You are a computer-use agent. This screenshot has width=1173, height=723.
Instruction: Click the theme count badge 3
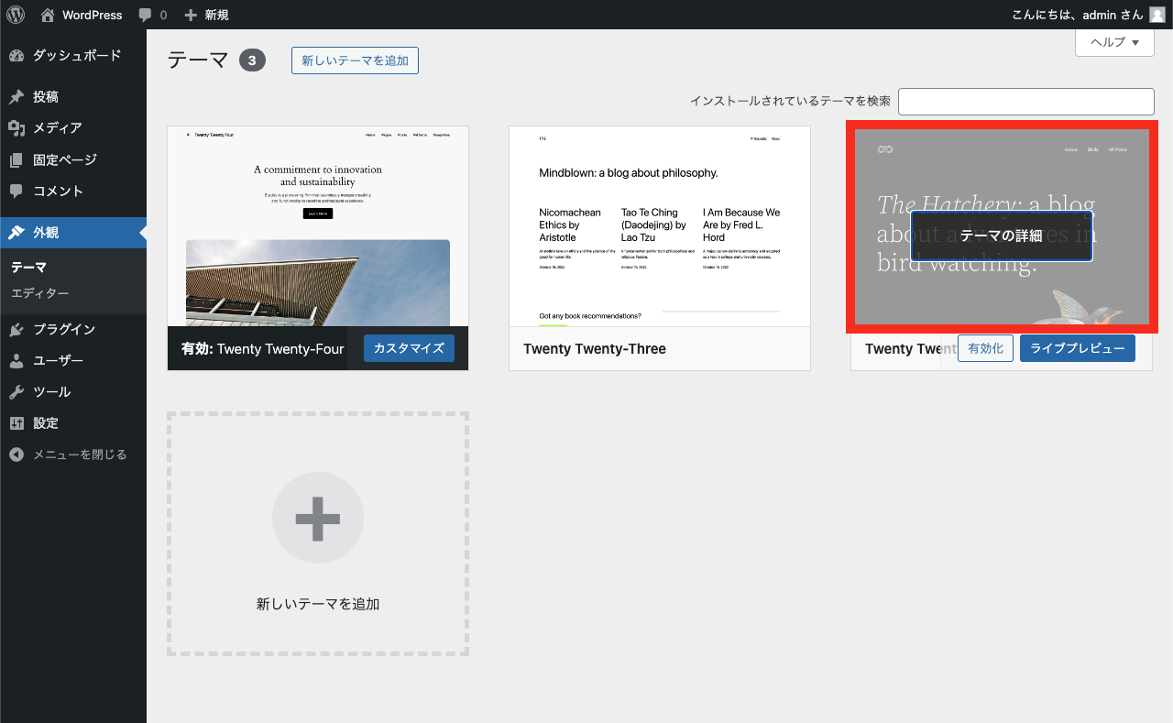pos(253,60)
